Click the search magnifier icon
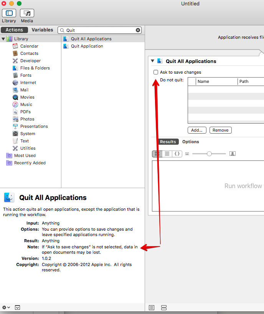264x314 pixels. tap(62, 30)
